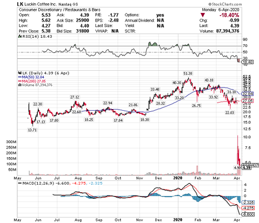The height and width of the screenshot is (223, 259).
Task: Click the 27.12 August high label
Action: tap(74, 97)
